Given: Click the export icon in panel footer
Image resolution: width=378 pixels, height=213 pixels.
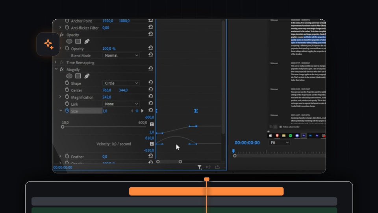Looking at the screenshot, I should coord(217,167).
